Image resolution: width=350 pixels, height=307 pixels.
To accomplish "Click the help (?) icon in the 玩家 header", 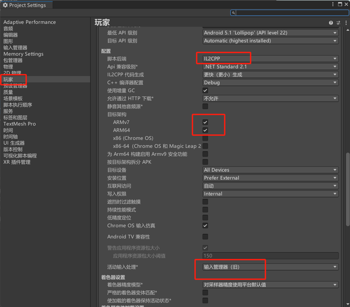I will click(331, 23).
